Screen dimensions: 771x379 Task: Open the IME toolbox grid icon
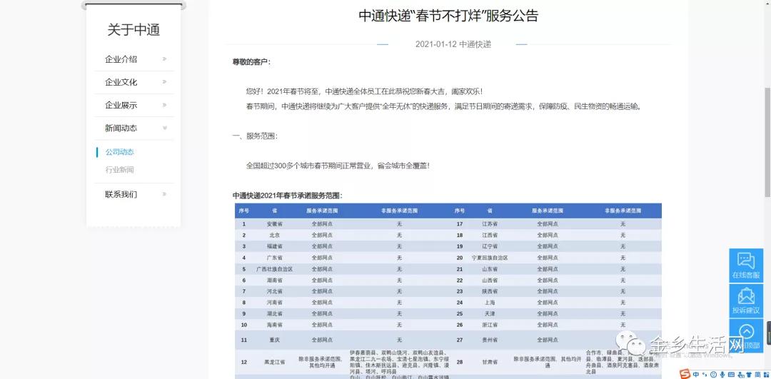pos(766,375)
